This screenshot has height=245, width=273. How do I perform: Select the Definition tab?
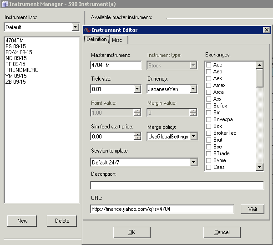tap(96, 39)
